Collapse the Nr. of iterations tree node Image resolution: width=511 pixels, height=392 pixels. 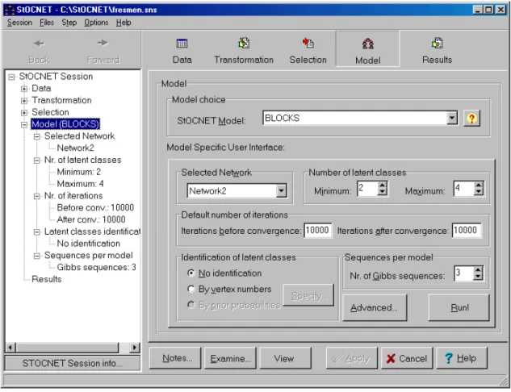[37, 196]
